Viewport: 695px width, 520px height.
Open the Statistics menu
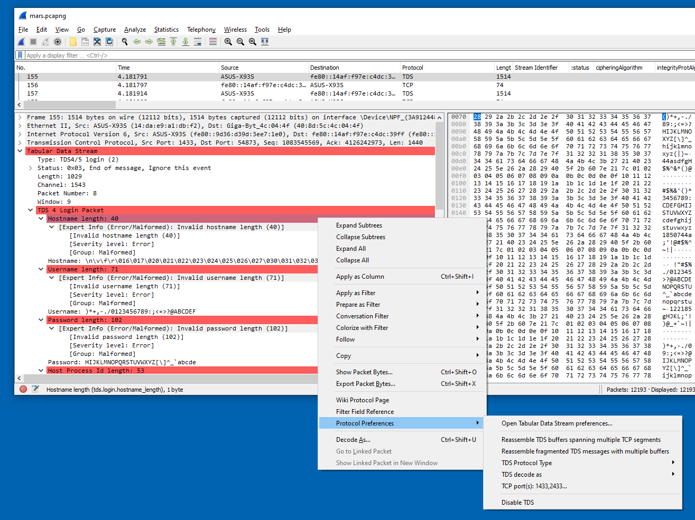coord(166,30)
